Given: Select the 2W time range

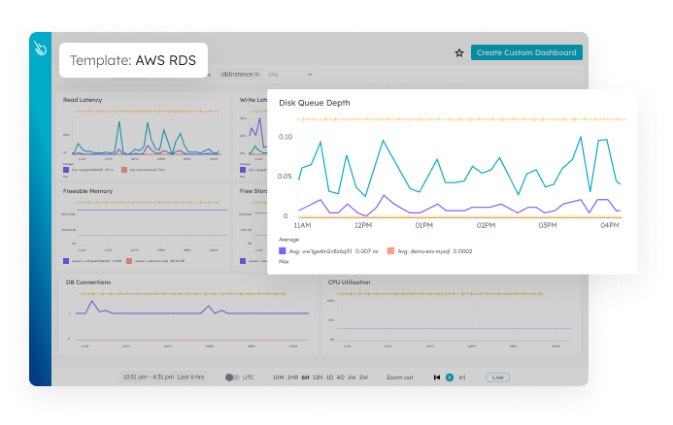Looking at the screenshot, I should [363, 377].
